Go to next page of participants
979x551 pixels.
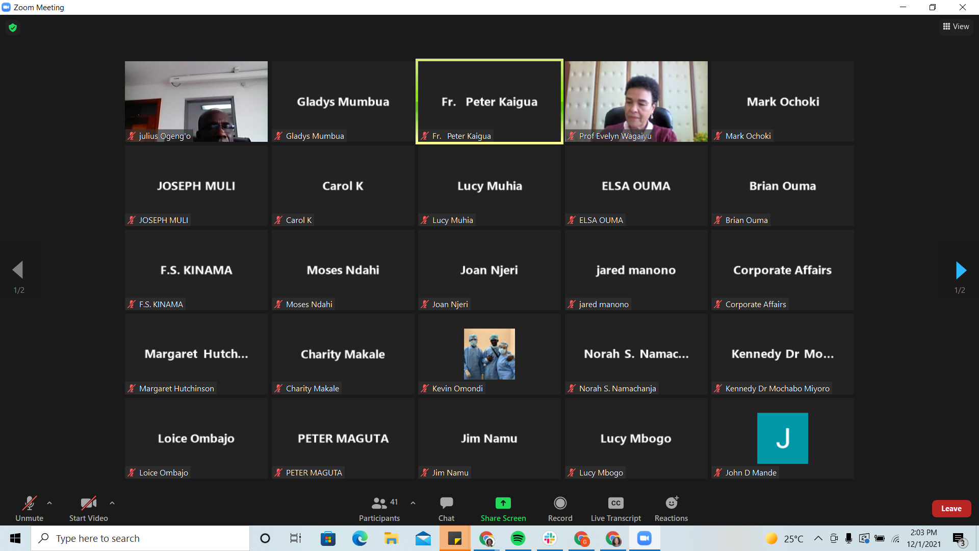point(961,270)
